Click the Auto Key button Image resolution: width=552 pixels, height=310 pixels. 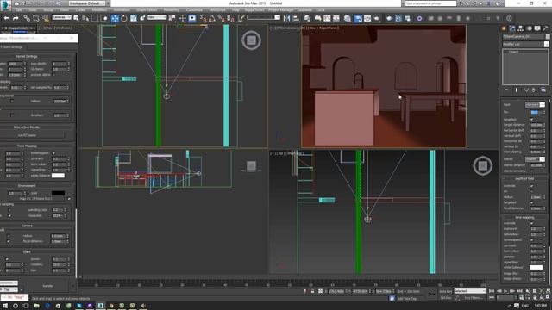(445, 291)
